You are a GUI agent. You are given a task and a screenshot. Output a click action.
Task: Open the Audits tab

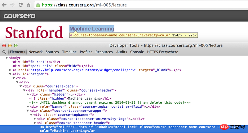(122, 52)
